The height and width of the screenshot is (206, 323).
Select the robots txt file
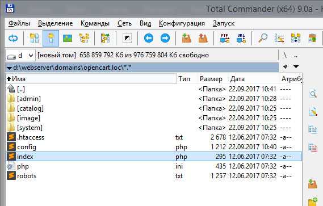[x=154, y=176]
